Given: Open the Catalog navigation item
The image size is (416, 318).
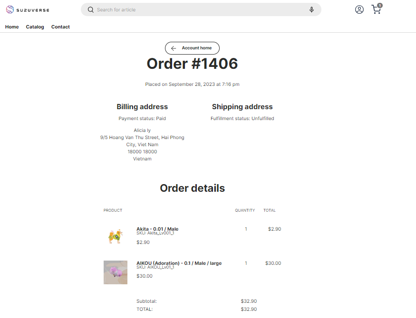Looking at the screenshot, I should tap(35, 27).
